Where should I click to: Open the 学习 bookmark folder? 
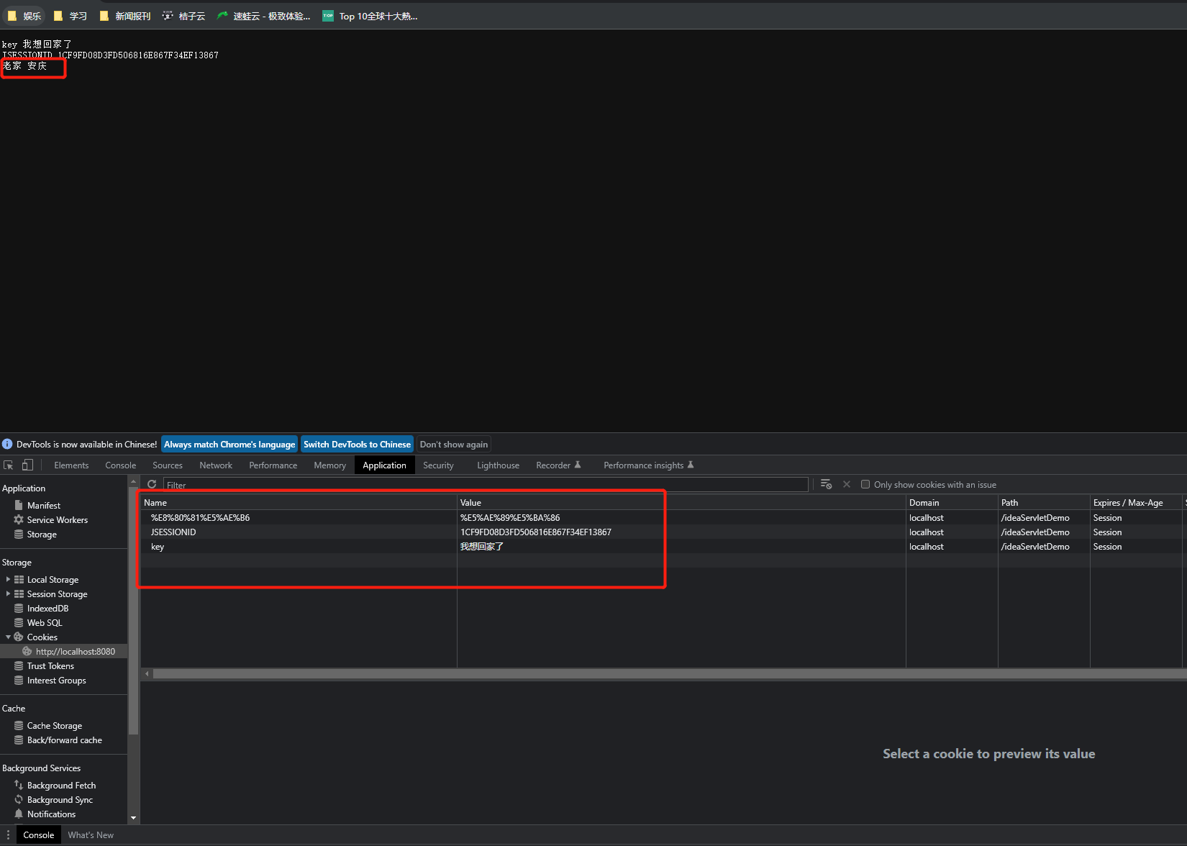tap(71, 16)
